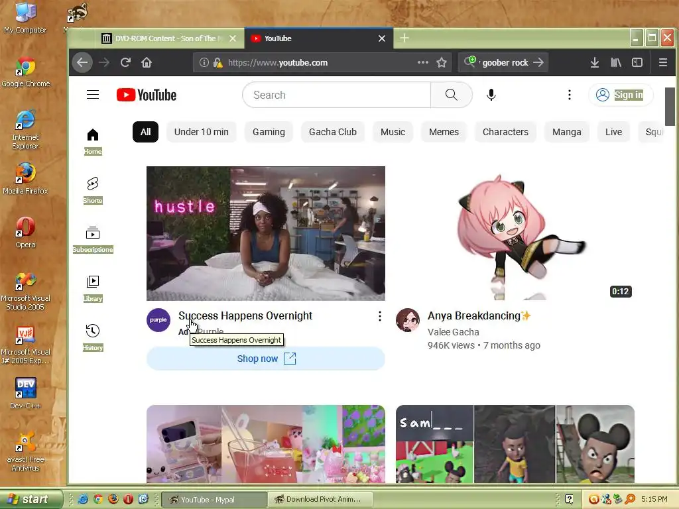The height and width of the screenshot is (509, 679).
Task: Open the page actions three-dot menu in address bar
Action: pyautogui.click(x=422, y=63)
